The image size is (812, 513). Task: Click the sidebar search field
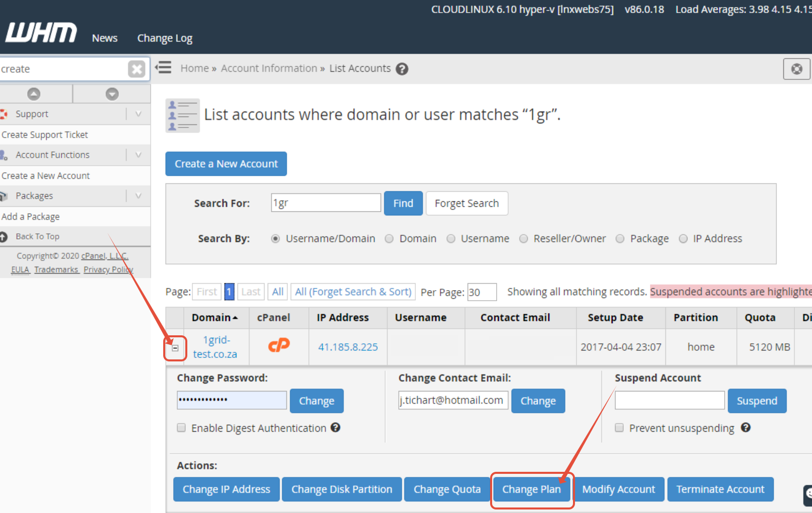(x=63, y=69)
